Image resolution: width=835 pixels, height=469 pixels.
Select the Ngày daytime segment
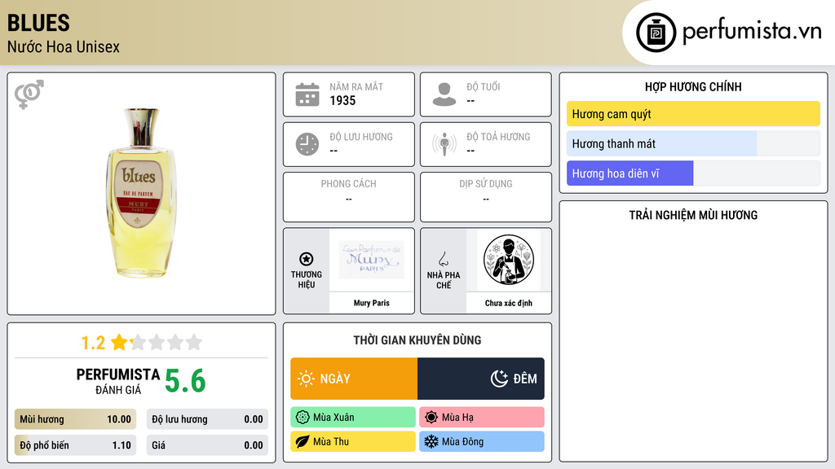354,379
